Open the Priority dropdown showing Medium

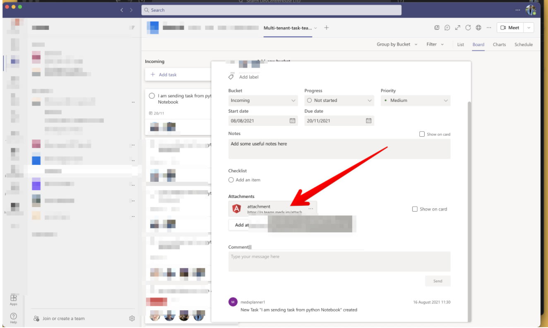coord(416,100)
